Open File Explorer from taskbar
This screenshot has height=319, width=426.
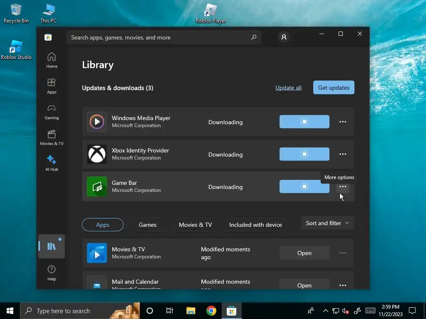tap(191, 311)
